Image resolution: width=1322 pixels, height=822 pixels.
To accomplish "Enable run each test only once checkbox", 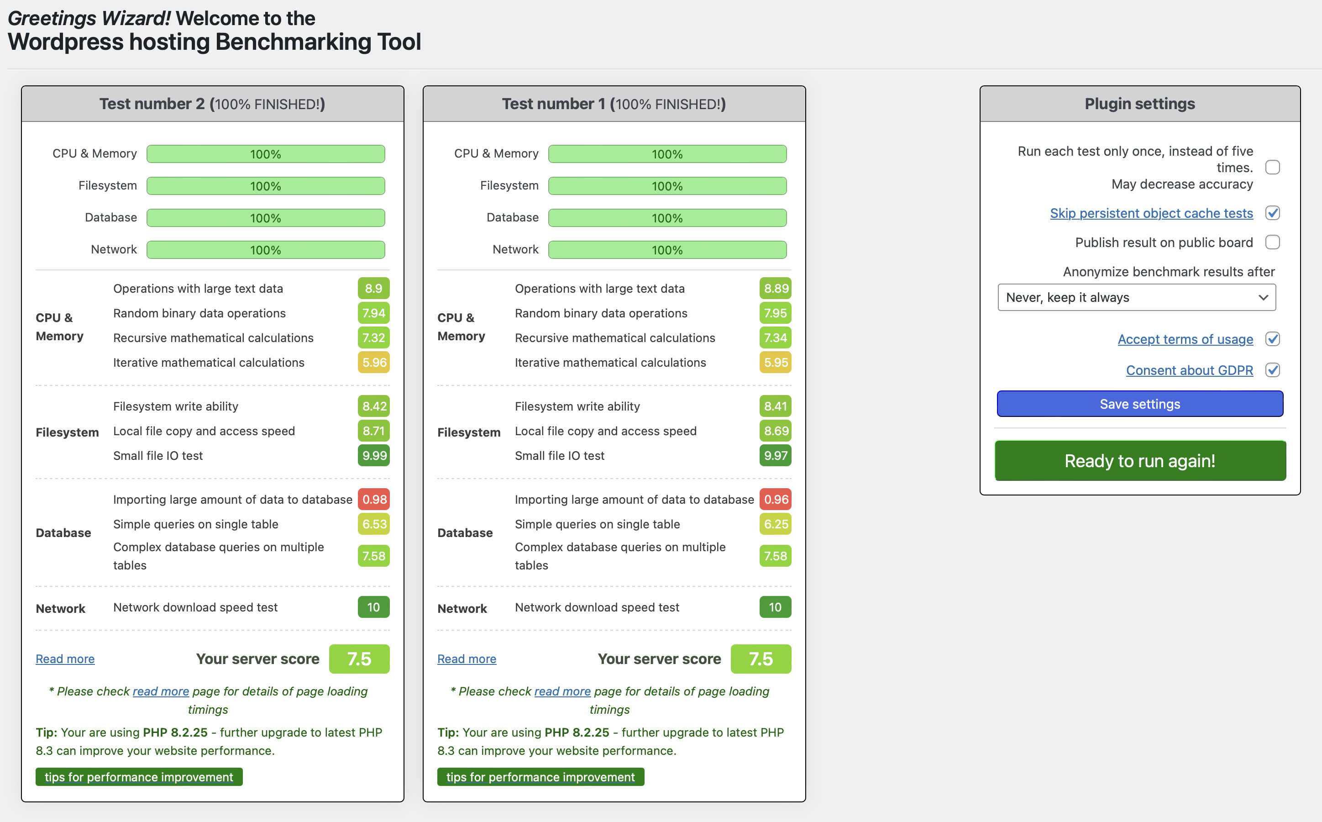I will coord(1272,168).
